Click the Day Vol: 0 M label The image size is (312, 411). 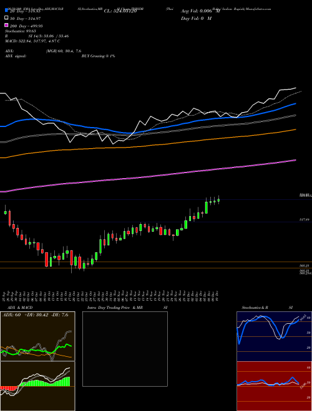pos(196,18)
